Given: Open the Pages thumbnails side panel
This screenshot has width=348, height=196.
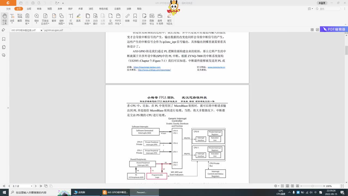Looking at the screenshot, I should coord(4,47).
